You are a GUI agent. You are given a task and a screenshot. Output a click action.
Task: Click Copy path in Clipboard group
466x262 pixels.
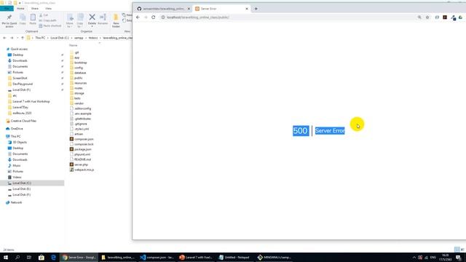click(48, 20)
